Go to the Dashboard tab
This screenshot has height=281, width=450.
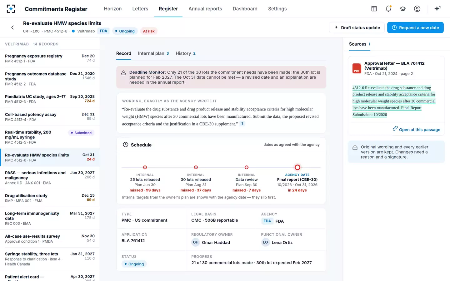[245, 9]
